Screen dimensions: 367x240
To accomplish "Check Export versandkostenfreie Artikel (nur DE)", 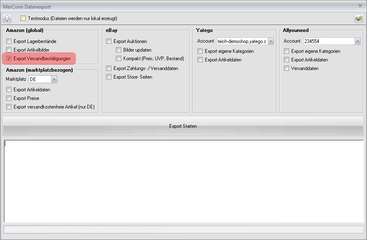I will pyautogui.click(x=9, y=107).
